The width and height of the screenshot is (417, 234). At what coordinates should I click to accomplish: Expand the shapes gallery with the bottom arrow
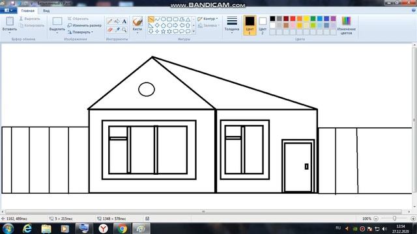point(194,32)
